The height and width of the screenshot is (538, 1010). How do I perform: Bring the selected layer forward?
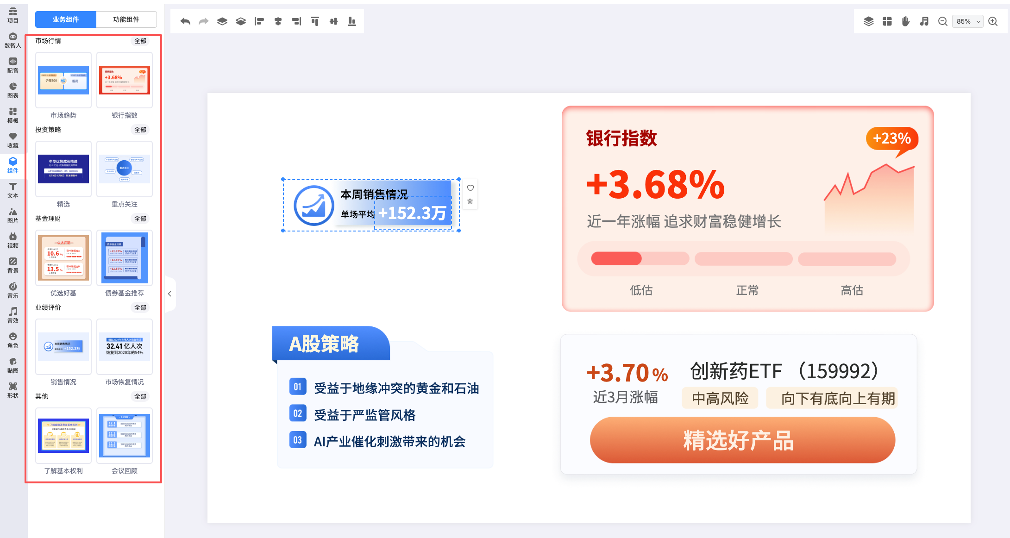click(x=222, y=21)
